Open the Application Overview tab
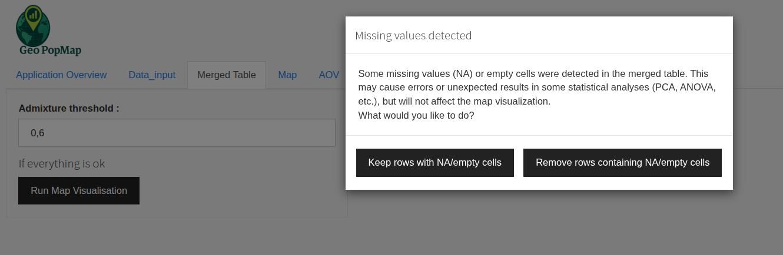This screenshot has width=783, height=255. (61, 75)
